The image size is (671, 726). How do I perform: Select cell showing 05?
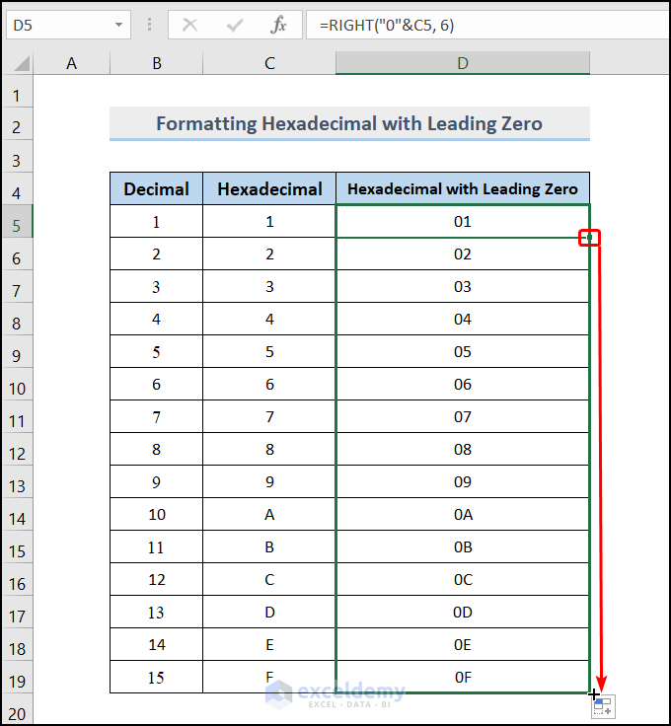coord(463,351)
